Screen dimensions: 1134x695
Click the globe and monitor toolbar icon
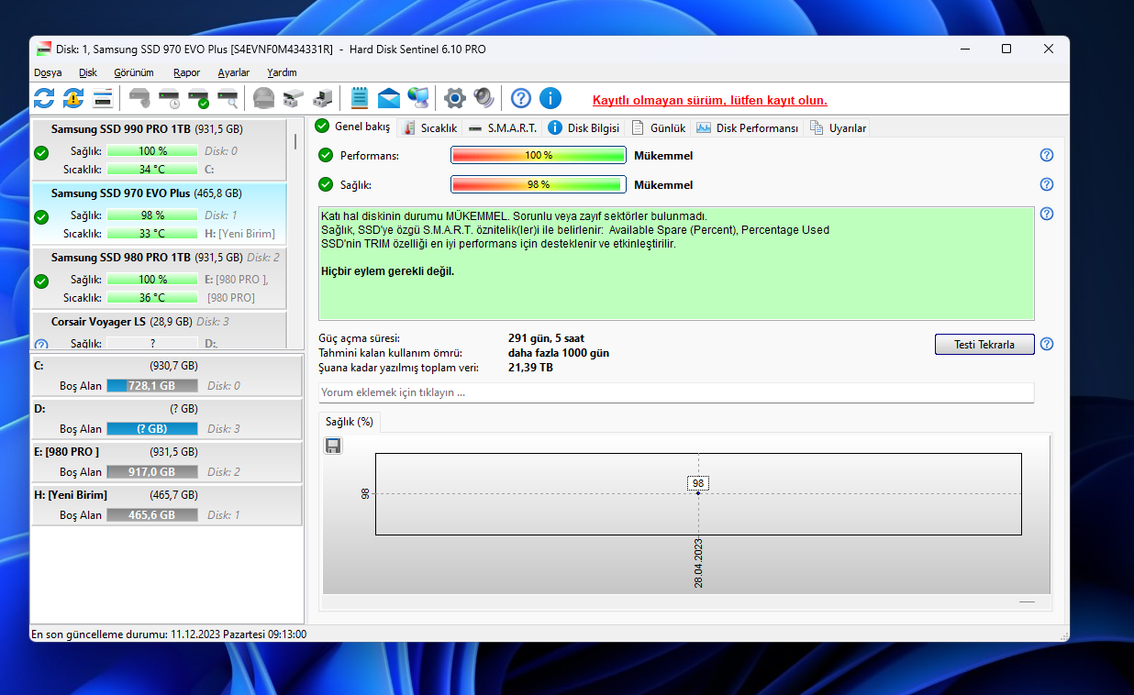(418, 98)
